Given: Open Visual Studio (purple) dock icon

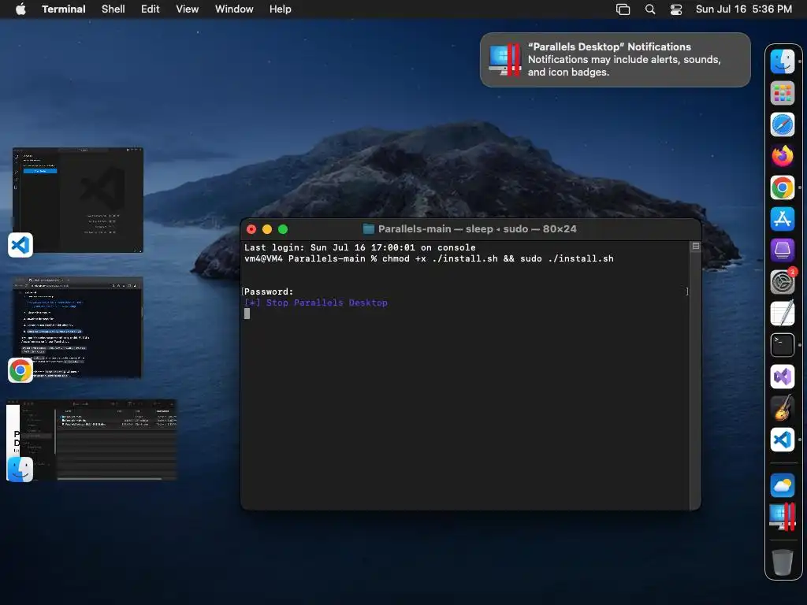Looking at the screenshot, I should coord(783,377).
